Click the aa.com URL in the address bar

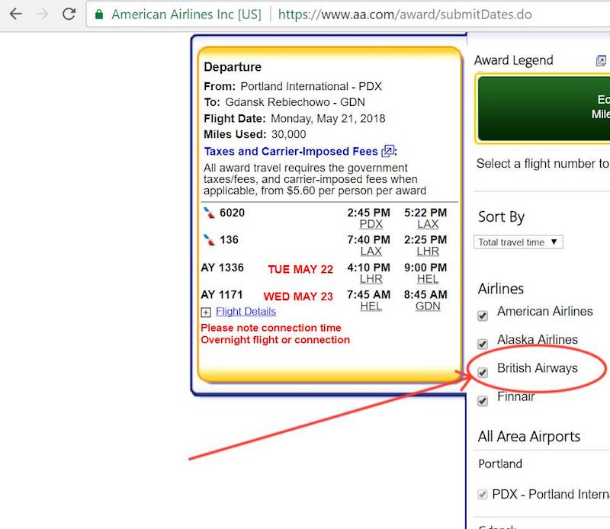(405, 14)
